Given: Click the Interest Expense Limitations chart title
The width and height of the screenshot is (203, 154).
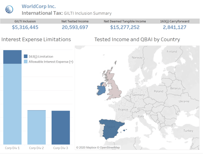Looking at the screenshot, I should [36, 39].
